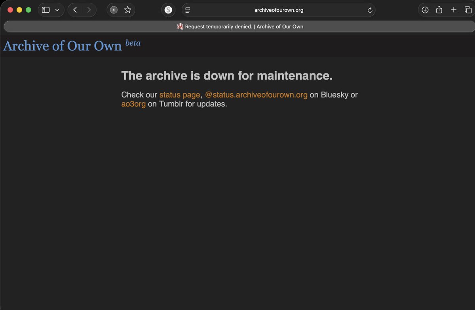The image size is (475, 310).
Task: Click the star bookmark extension icon
Action: pos(127,10)
